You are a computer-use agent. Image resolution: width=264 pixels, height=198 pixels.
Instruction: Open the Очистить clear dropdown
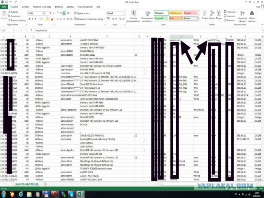229,20
